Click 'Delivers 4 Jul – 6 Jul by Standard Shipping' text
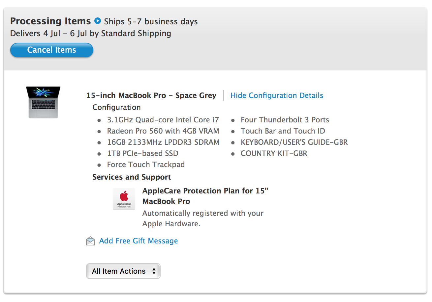432x302 pixels. (91, 34)
